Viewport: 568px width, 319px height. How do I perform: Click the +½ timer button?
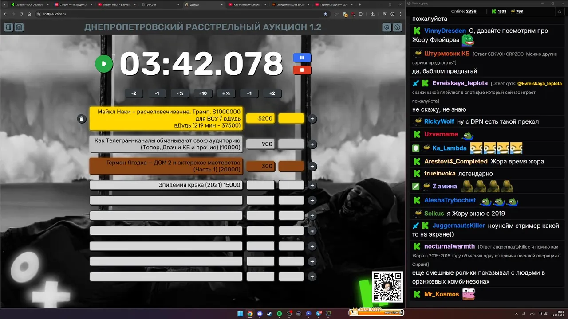coord(226,93)
